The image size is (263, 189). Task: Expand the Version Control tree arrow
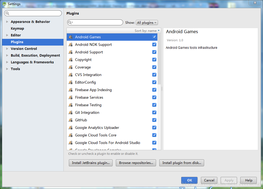click(x=7, y=49)
